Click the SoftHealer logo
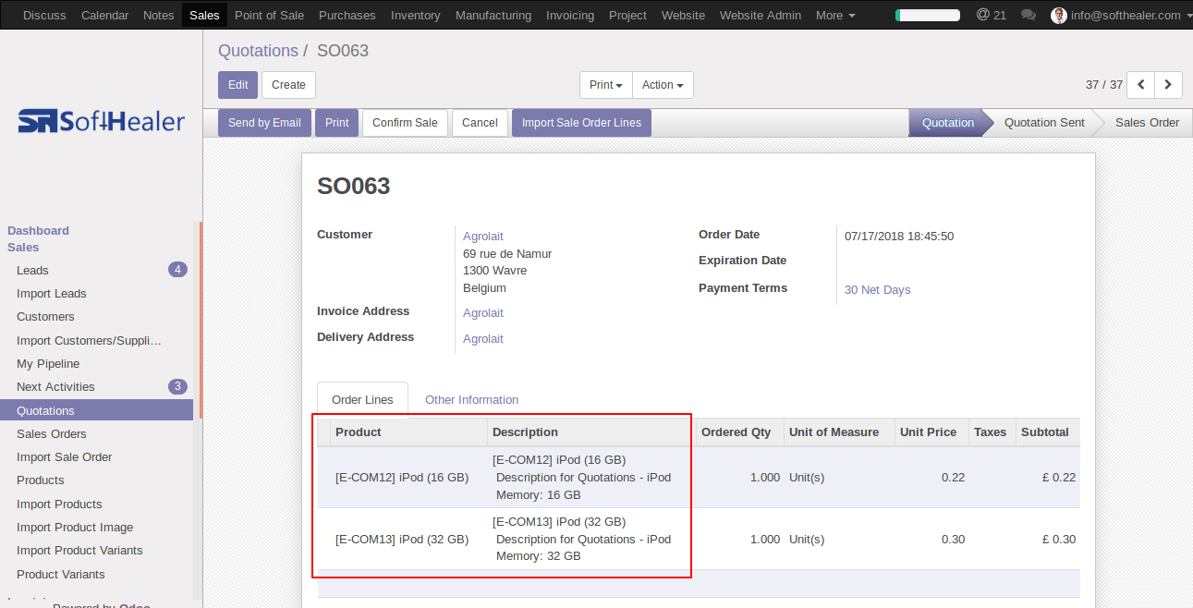 (x=102, y=121)
